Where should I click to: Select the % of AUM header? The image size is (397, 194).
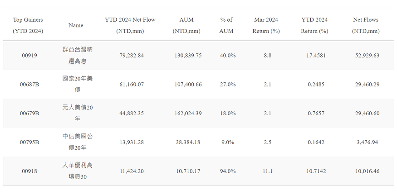(x=226, y=25)
